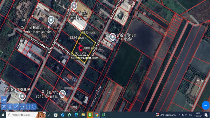The width and height of the screenshot is (210, 118).
Task: Click the 91.00 meter side measurement label
Action: (90, 48)
